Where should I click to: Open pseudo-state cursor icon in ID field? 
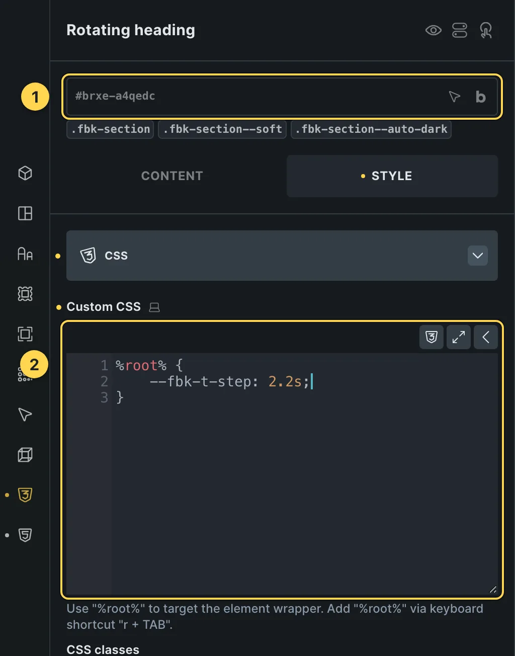click(x=455, y=97)
